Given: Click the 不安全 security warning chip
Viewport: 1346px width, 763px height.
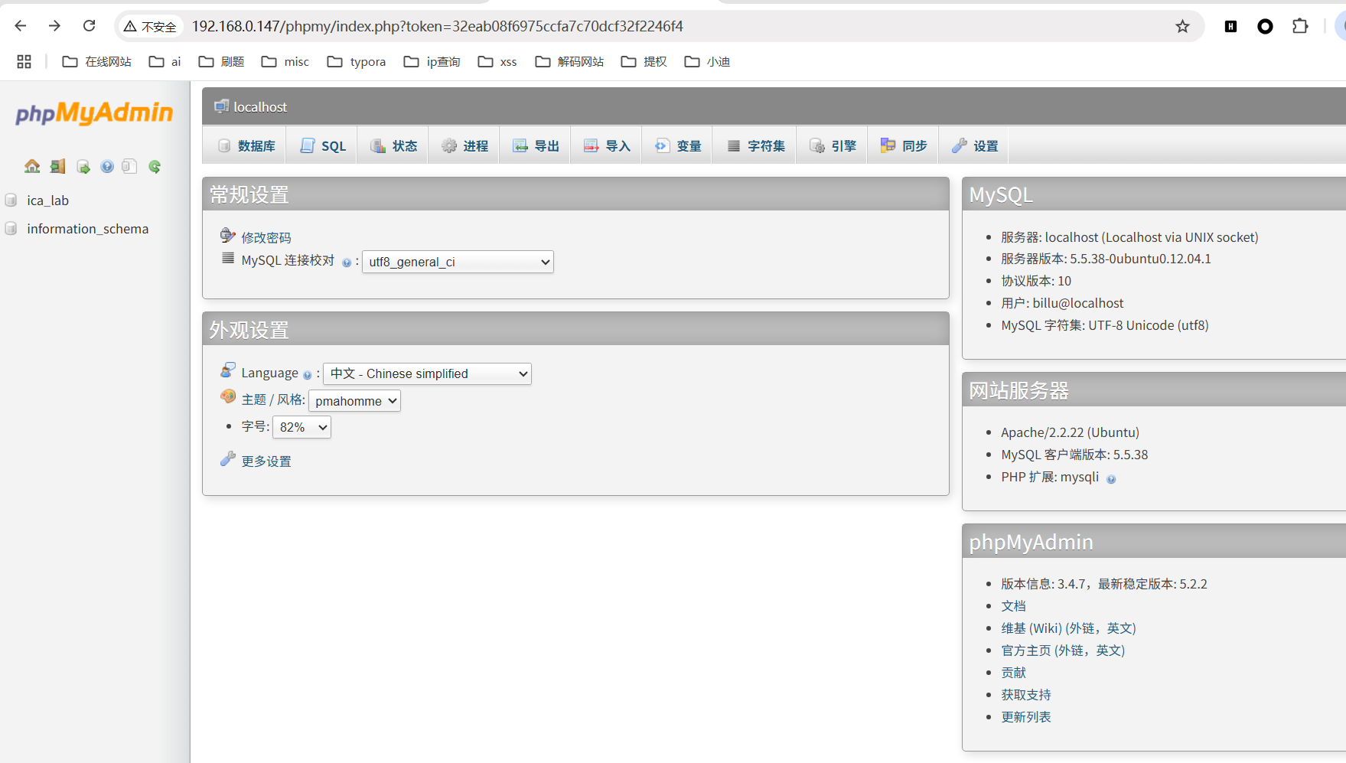Looking at the screenshot, I should click(x=150, y=26).
